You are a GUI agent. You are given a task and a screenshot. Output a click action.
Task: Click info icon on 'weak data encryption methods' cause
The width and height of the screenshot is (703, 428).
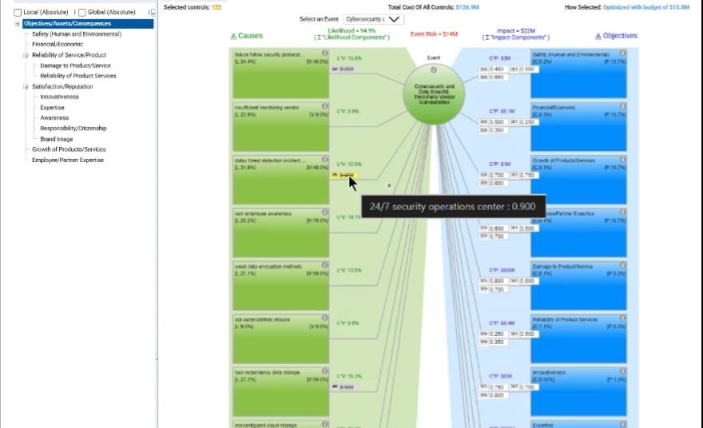(325, 265)
